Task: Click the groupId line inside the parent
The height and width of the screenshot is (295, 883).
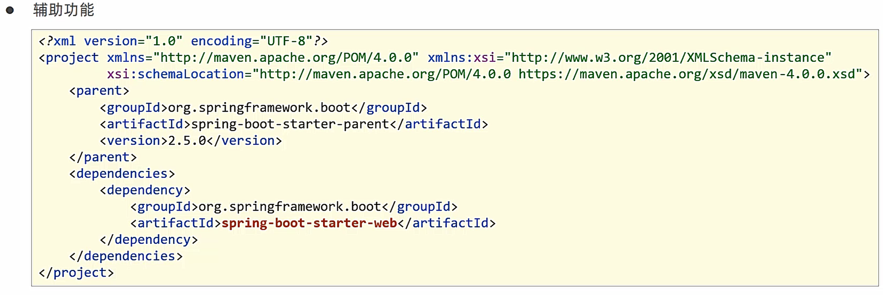Action: tap(263, 108)
